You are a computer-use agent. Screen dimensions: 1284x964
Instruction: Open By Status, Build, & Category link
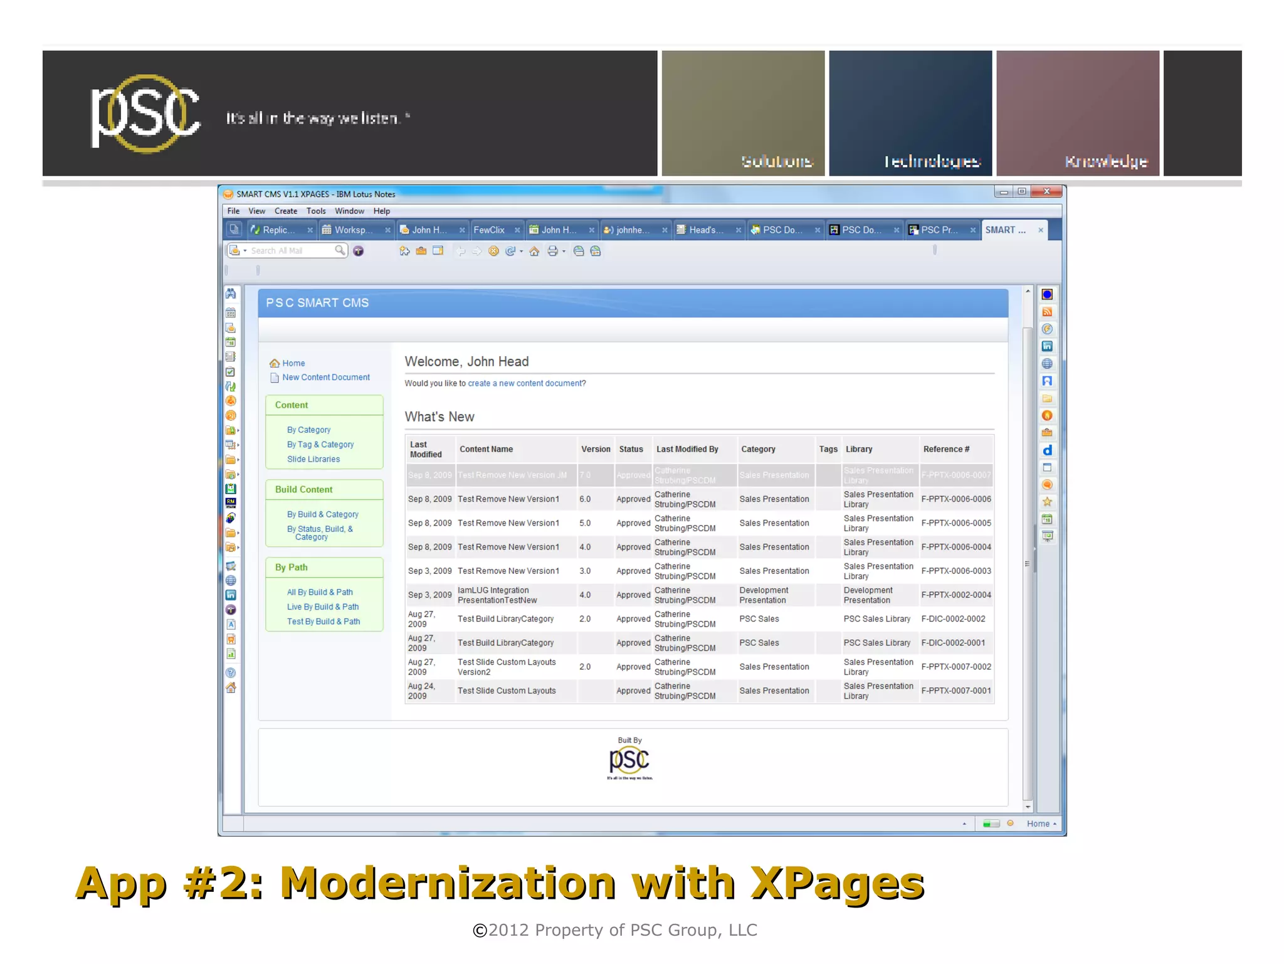(x=320, y=533)
